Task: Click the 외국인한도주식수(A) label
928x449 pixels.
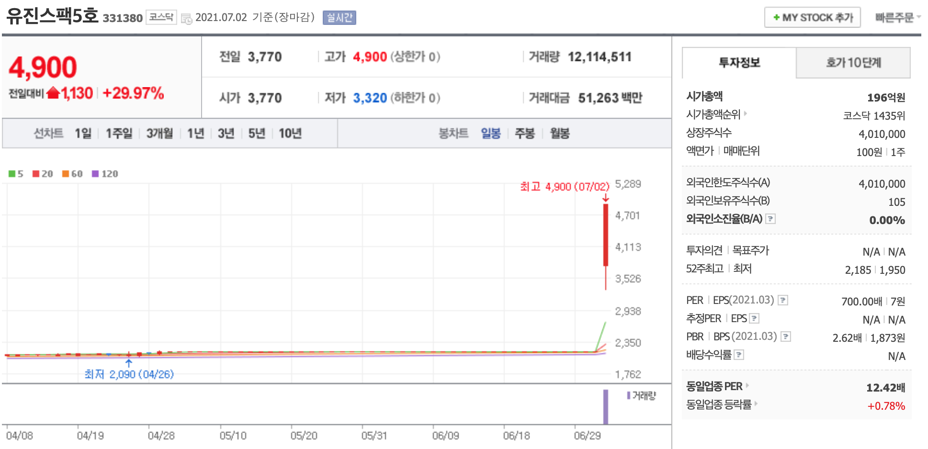Action: (728, 182)
